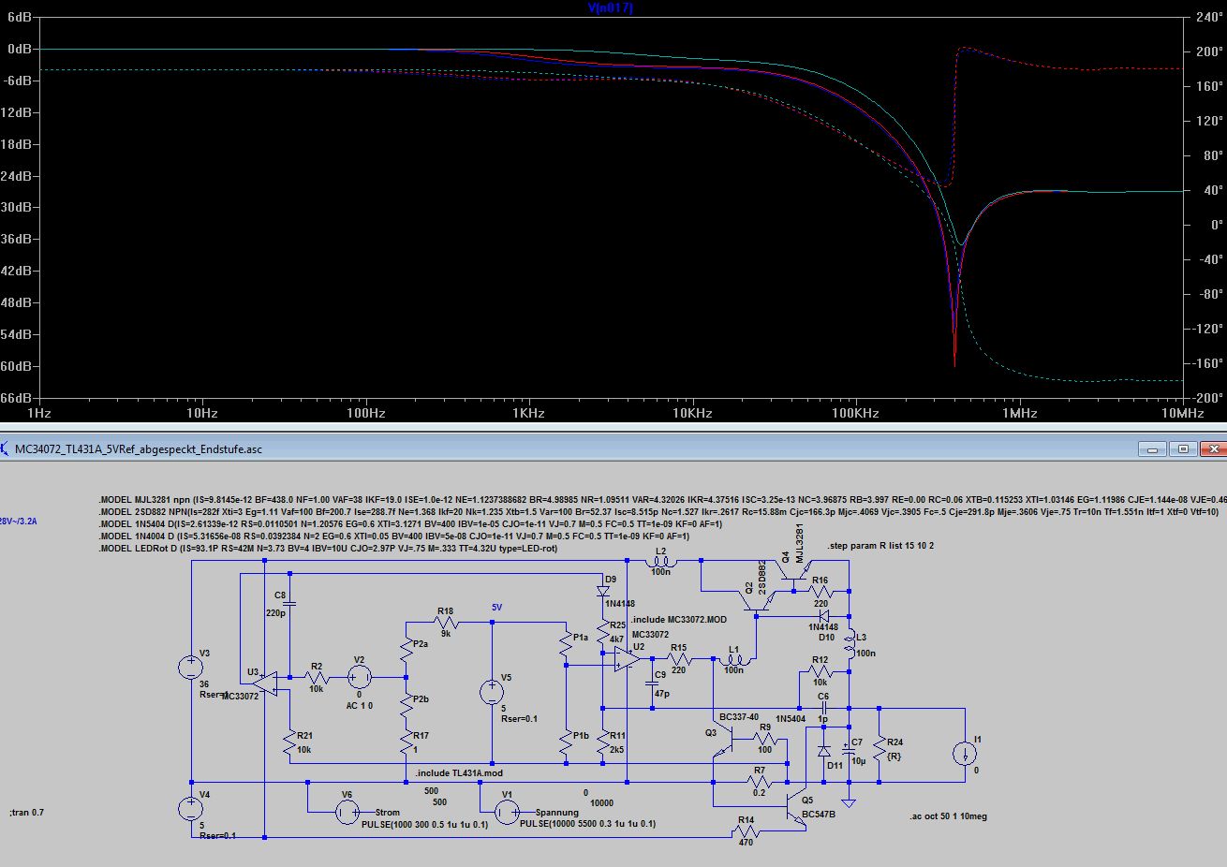Image resolution: width=1227 pixels, height=867 pixels.
Task: Click the 5V net label
Action: point(496,608)
